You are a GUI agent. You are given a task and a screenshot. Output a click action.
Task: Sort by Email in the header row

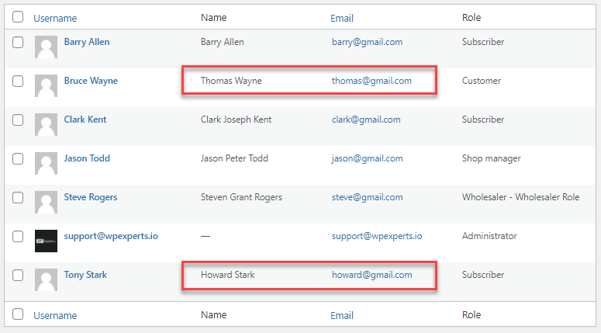pyautogui.click(x=342, y=18)
